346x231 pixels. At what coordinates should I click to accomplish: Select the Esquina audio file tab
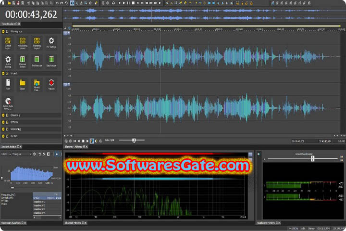[76, 147]
